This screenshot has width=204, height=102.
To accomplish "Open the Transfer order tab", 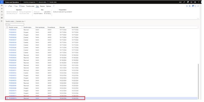I will pos(31,6).
